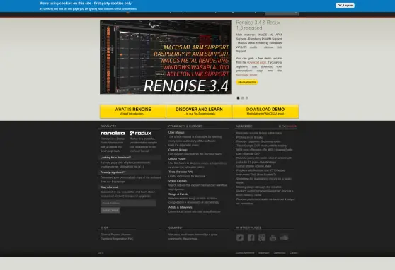Click the Email Address input field
The height and width of the screenshot is (270, 395).
tap(128, 203)
